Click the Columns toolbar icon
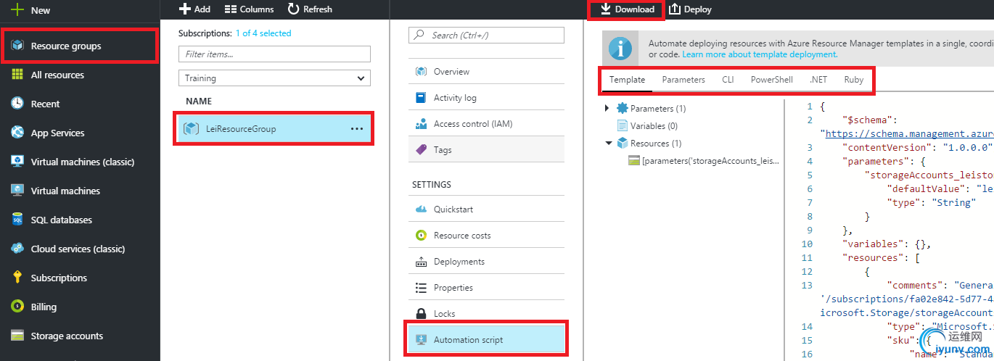This screenshot has height=361, width=994. pyautogui.click(x=231, y=9)
